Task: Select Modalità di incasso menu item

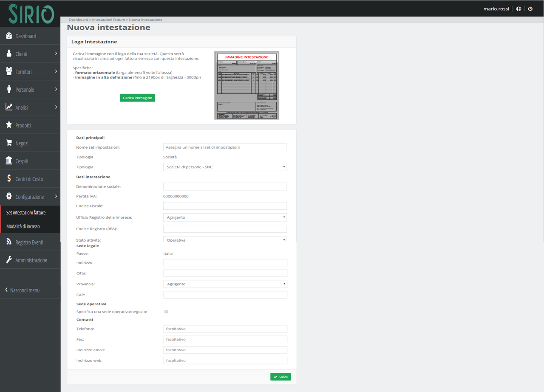Action: pyautogui.click(x=23, y=226)
